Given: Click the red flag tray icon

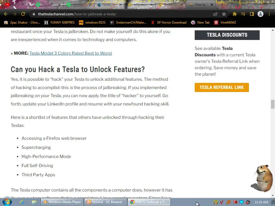Looking at the screenshot, I should click(235, 202).
